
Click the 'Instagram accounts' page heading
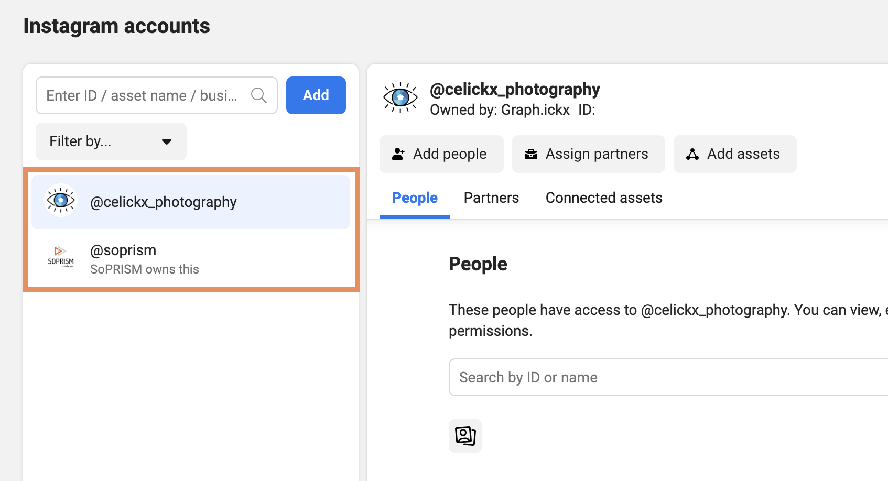[116, 26]
